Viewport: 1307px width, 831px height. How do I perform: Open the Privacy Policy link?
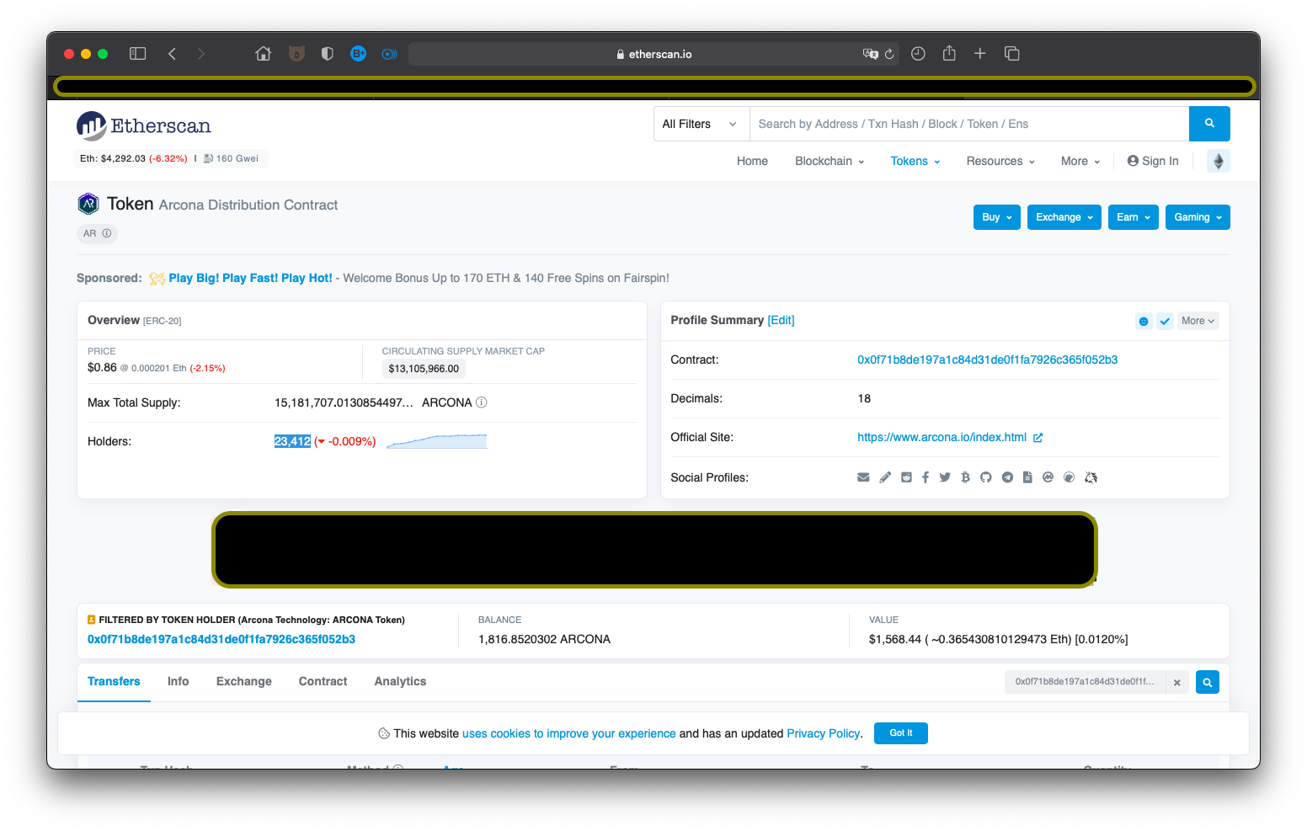coord(823,733)
